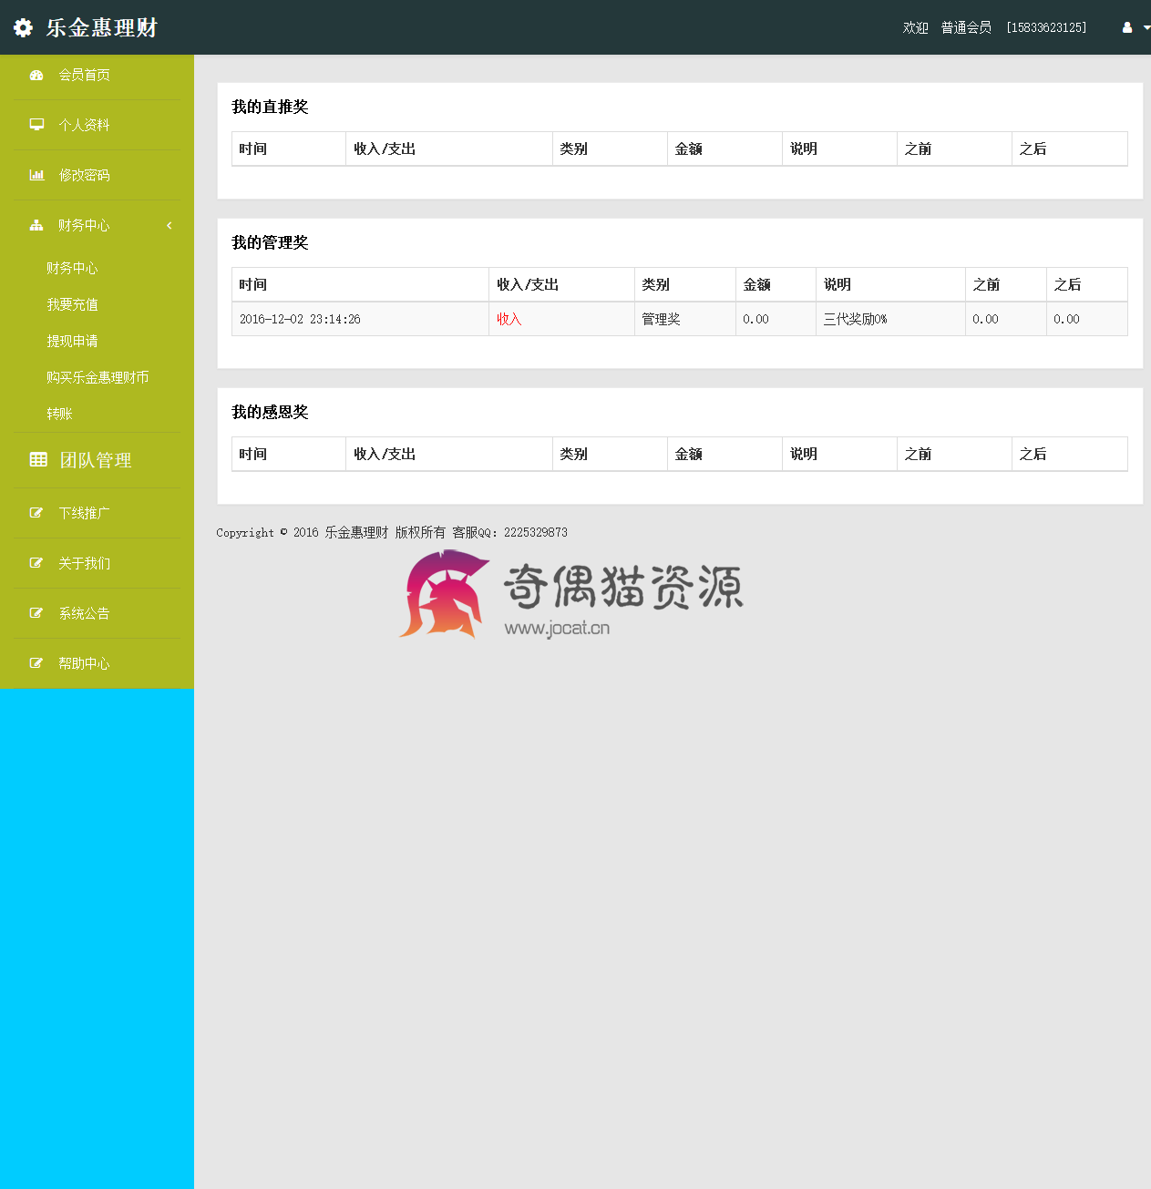Viewport: 1151px width, 1189px height.
Task: Click the 乐金惠理财 site title
Action: [102, 27]
